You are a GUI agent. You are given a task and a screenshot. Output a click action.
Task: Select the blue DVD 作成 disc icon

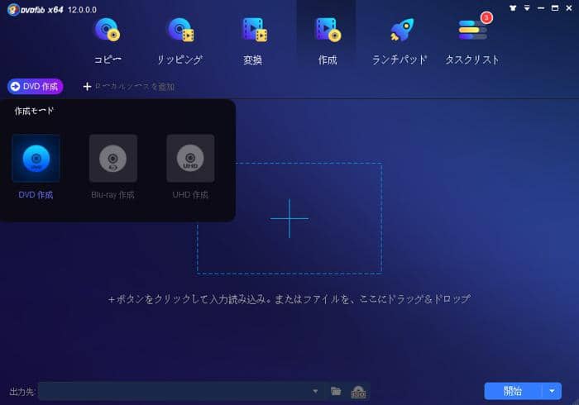click(x=36, y=158)
